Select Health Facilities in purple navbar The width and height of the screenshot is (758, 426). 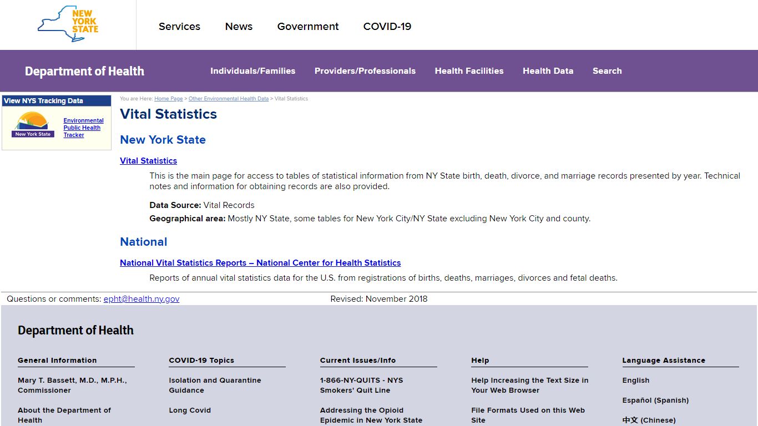(469, 71)
